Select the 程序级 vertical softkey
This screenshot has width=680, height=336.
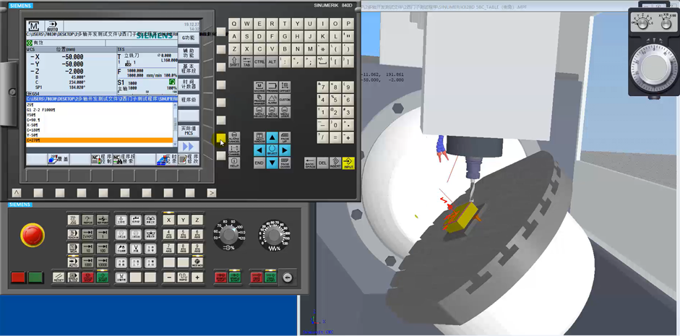(189, 100)
